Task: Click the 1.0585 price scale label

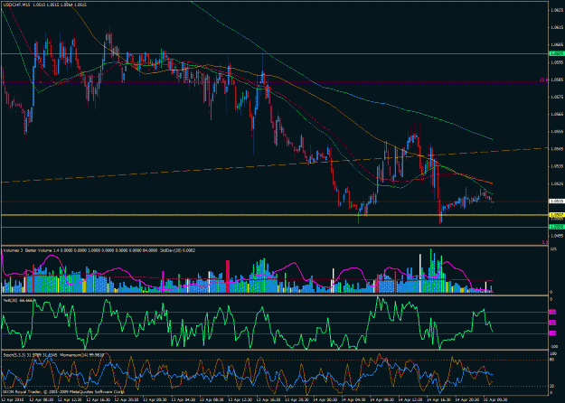Action: pyautogui.click(x=557, y=80)
